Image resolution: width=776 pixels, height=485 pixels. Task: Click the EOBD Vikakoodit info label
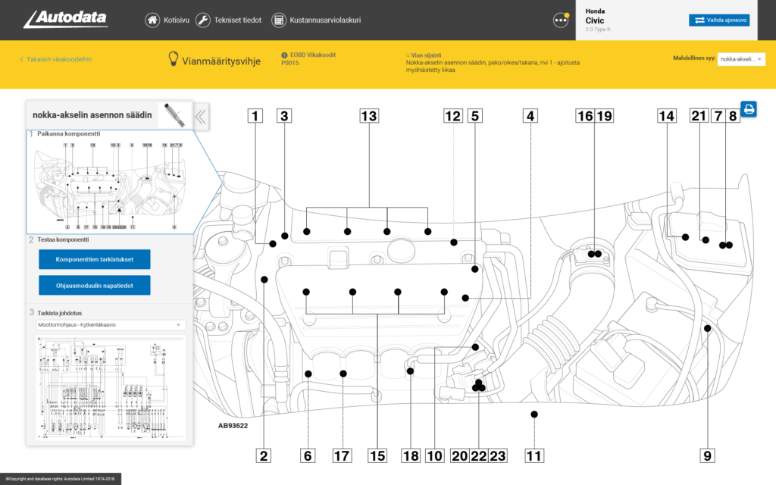308,55
